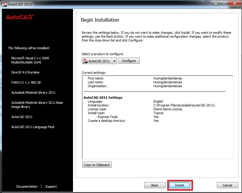This screenshot has width=242, height=193.
Task: Cancel the AutoCAD installation
Action: coord(227,185)
